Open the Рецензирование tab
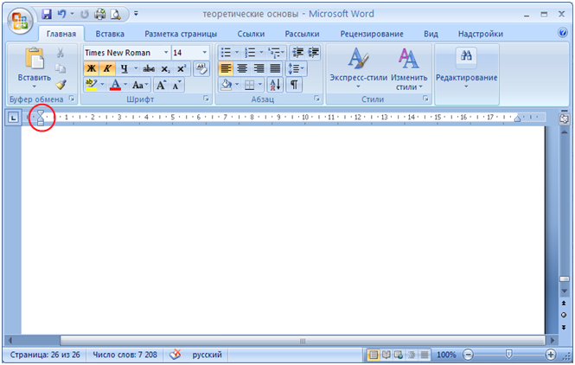This screenshot has height=365, width=575. pos(372,34)
